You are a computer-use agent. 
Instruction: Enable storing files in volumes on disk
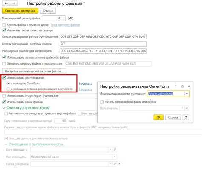(4, 25)
